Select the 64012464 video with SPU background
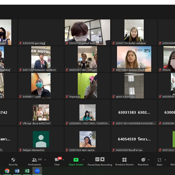 pyautogui.click(x=134, y=59)
